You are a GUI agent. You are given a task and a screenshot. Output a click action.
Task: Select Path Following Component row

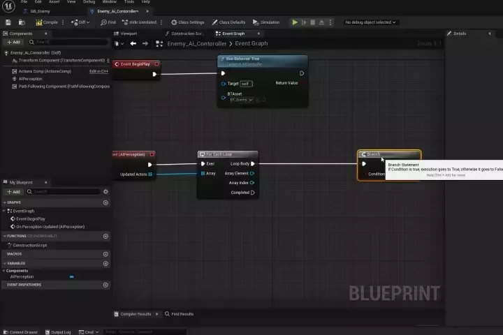(61, 87)
